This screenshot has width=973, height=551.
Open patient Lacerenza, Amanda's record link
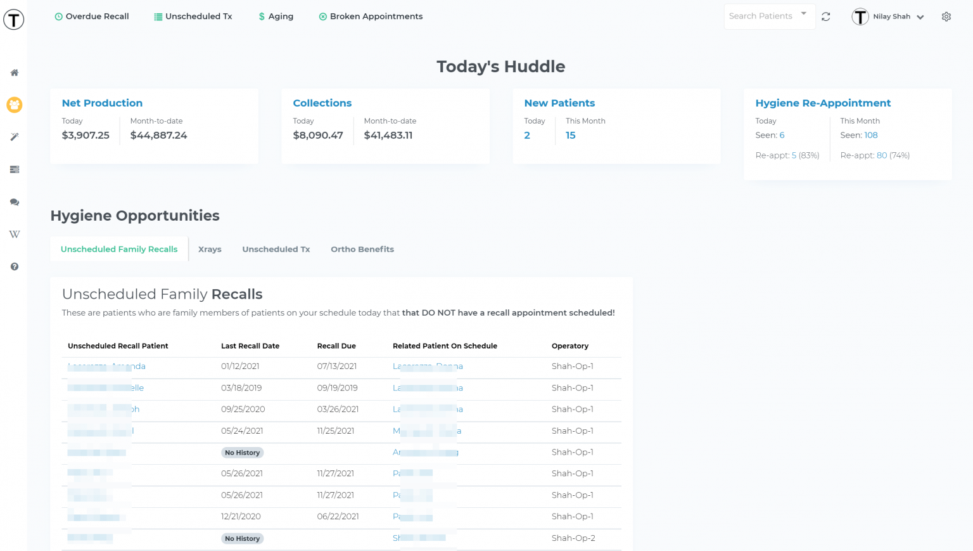click(x=106, y=366)
